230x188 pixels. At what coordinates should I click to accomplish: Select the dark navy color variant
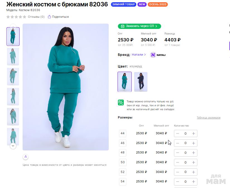(141, 82)
